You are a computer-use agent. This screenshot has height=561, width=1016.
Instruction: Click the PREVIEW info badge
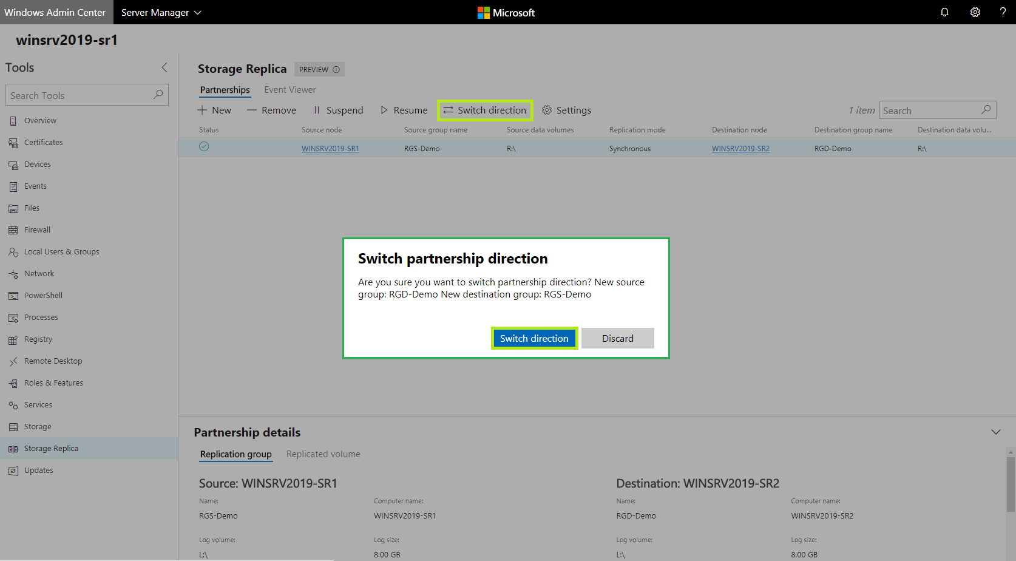pyautogui.click(x=319, y=69)
